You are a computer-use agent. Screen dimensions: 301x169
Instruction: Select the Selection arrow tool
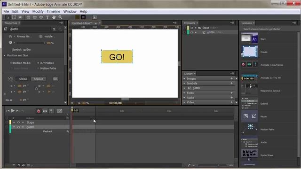click(x=8, y=17)
